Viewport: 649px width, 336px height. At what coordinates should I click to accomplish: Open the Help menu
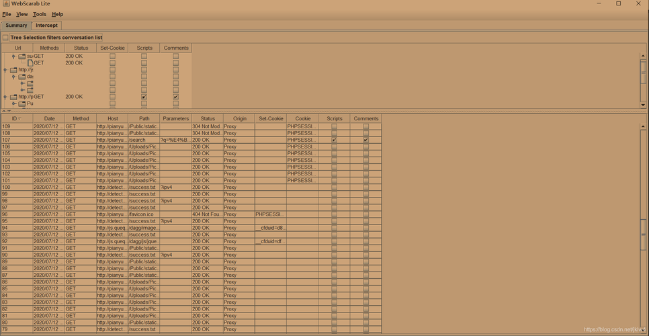(58, 14)
